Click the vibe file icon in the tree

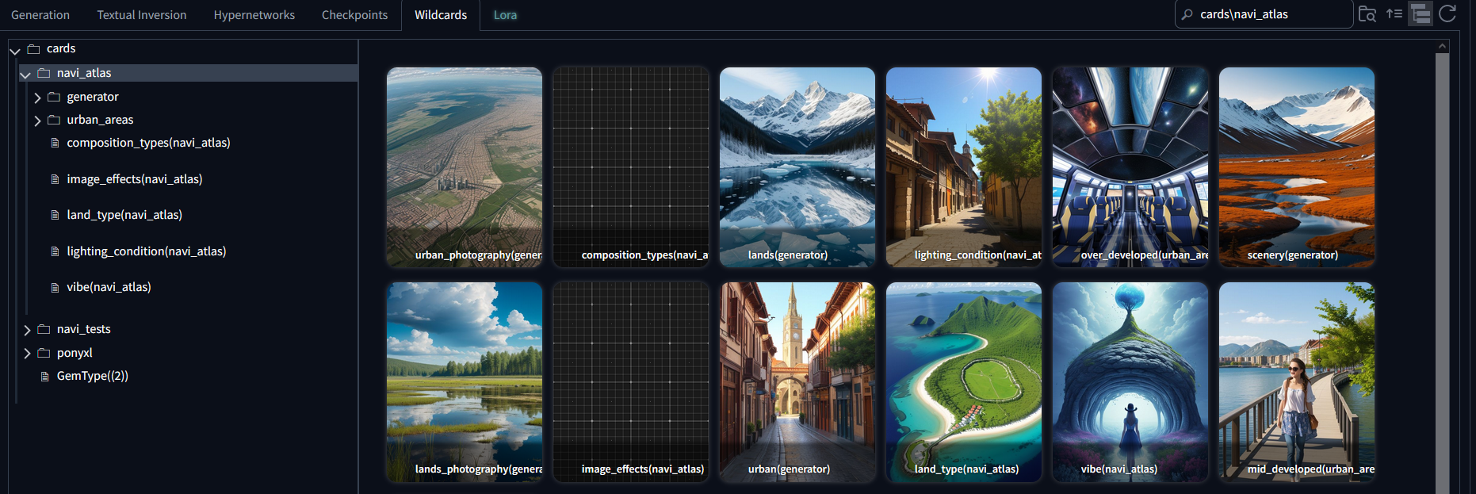pyautogui.click(x=55, y=288)
